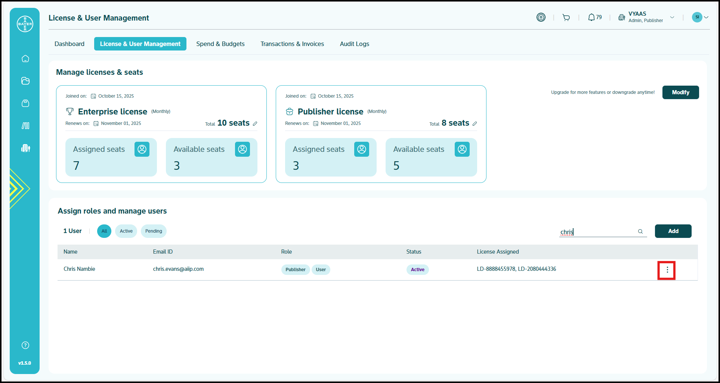Filter users by Active status
The height and width of the screenshot is (383, 720).
pyautogui.click(x=126, y=231)
